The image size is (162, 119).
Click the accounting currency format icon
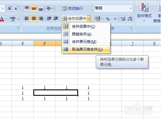98,19
